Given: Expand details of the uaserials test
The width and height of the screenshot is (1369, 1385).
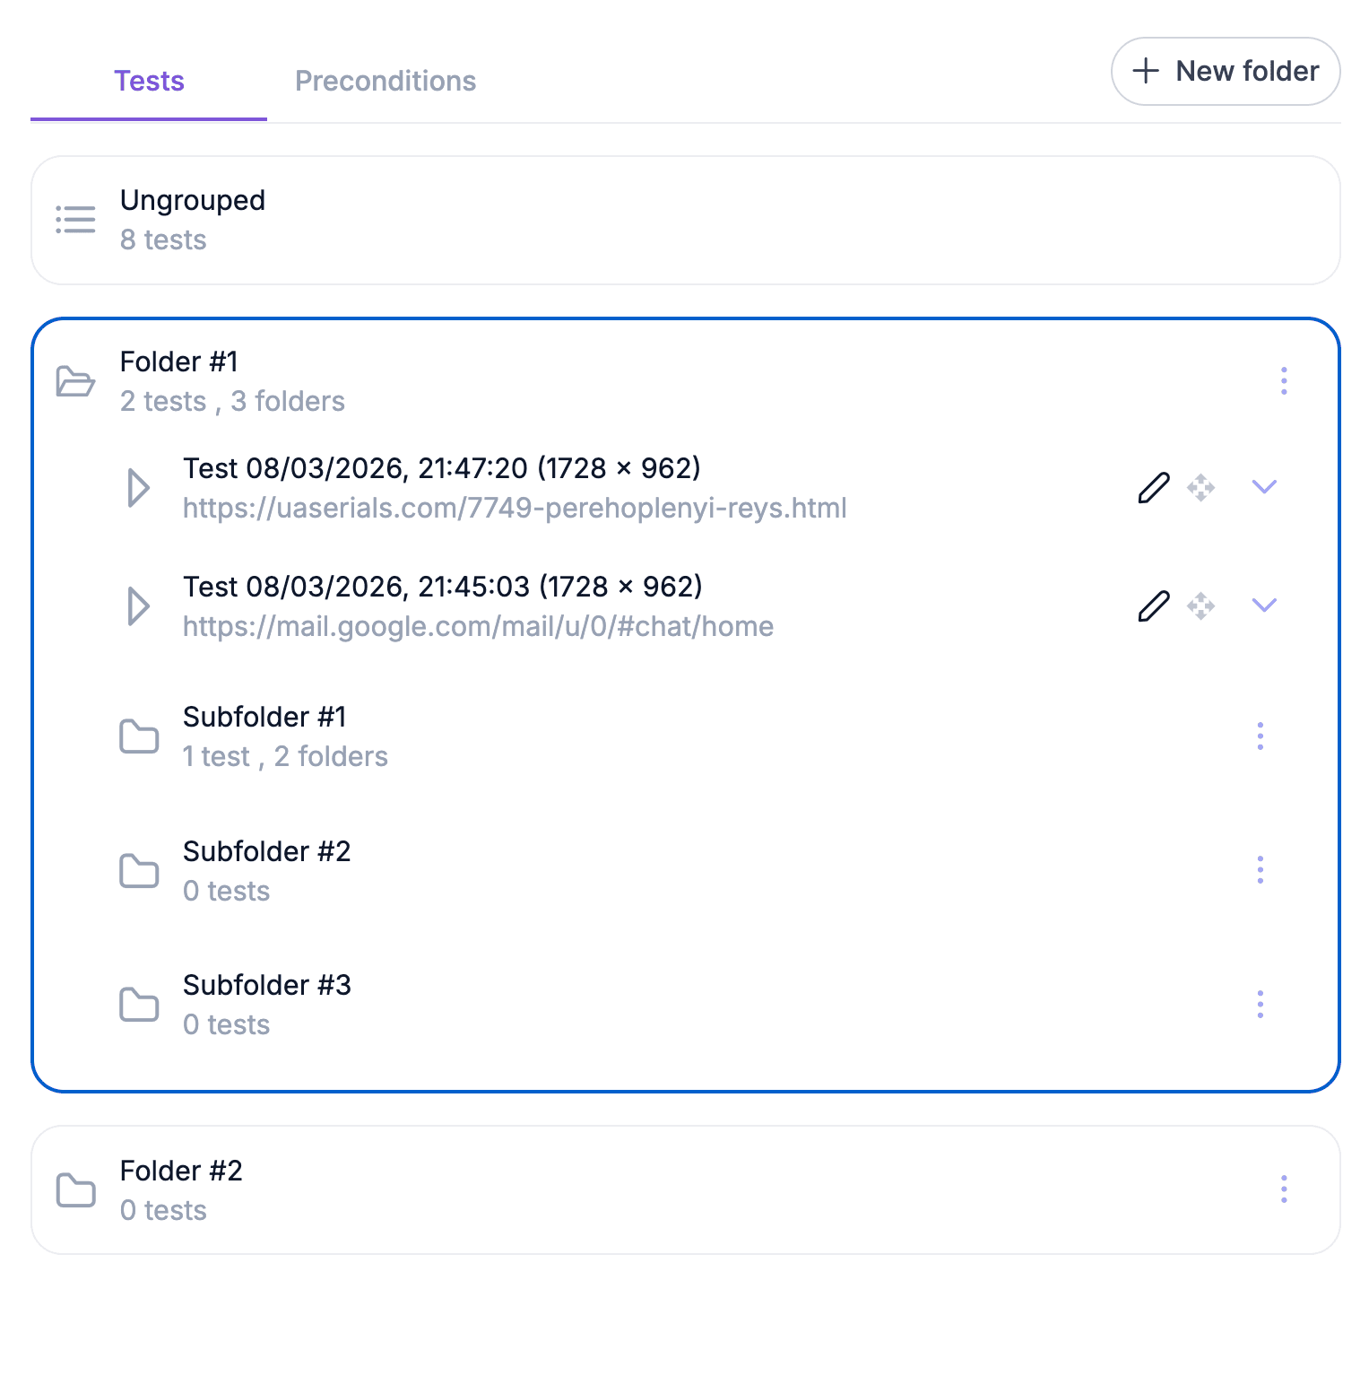Looking at the screenshot, I should coord(1265,487).
